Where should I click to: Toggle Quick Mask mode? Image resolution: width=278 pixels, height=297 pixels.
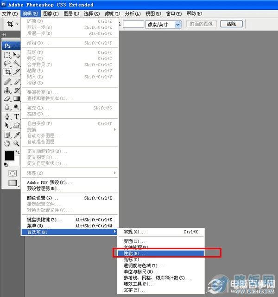(x=13, y=173)
